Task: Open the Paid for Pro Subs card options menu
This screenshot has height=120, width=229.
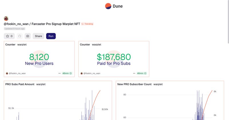Action: pyautogui.click(x=134, y=73)
